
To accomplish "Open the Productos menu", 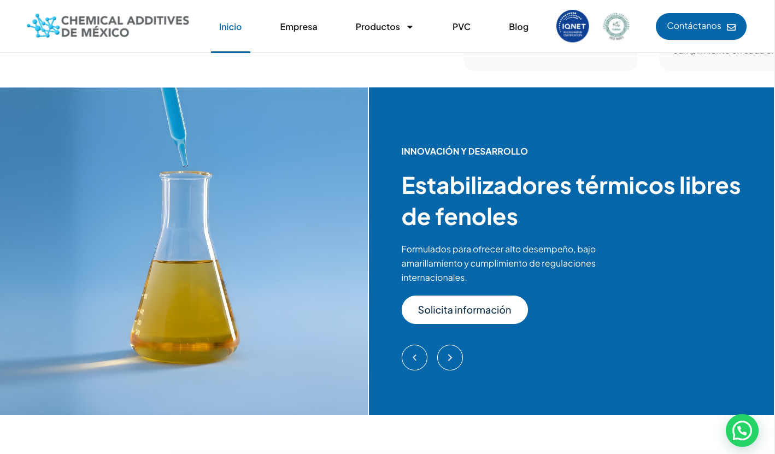I will (378, 27).
